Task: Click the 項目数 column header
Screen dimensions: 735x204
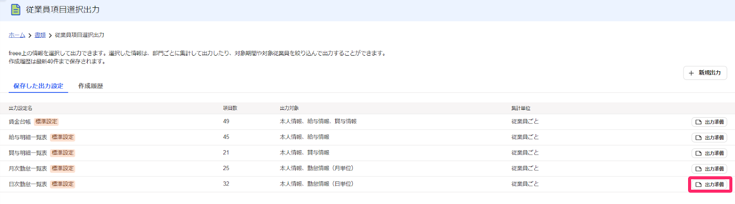Action: coord(230,108)
